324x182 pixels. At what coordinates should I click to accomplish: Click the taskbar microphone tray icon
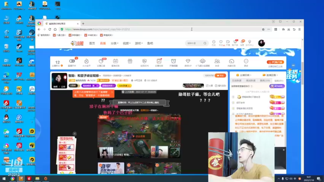(283, 179)
